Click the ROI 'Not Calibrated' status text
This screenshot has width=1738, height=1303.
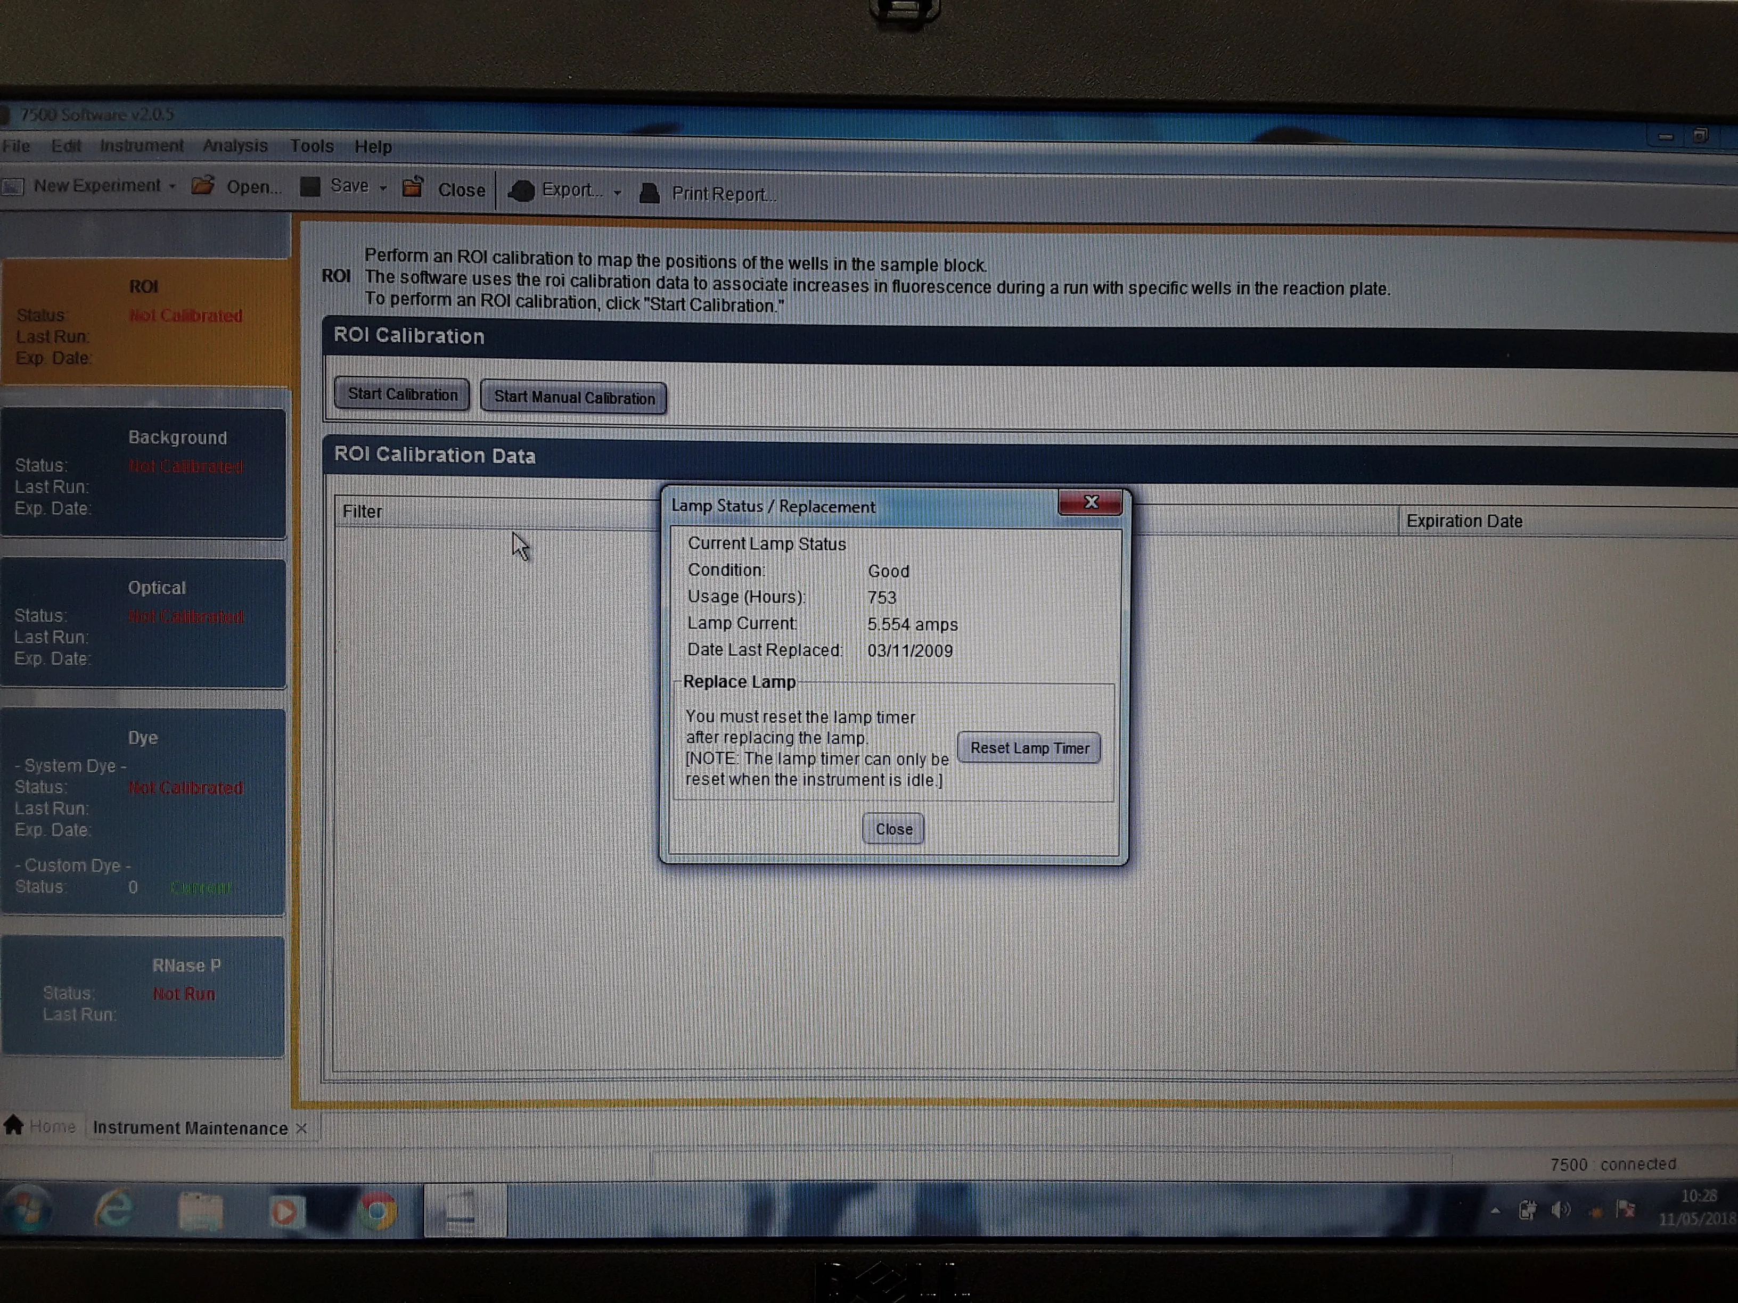pos(186,316)
